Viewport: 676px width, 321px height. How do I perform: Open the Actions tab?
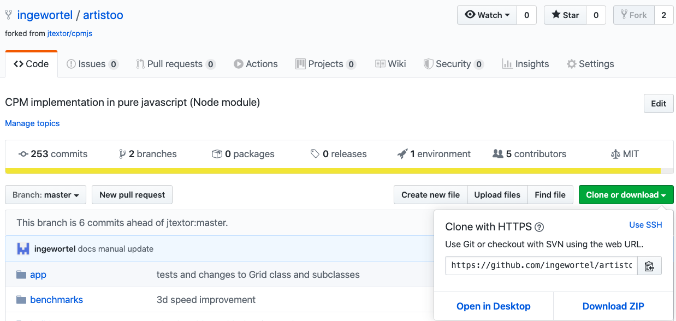[256, 64]
